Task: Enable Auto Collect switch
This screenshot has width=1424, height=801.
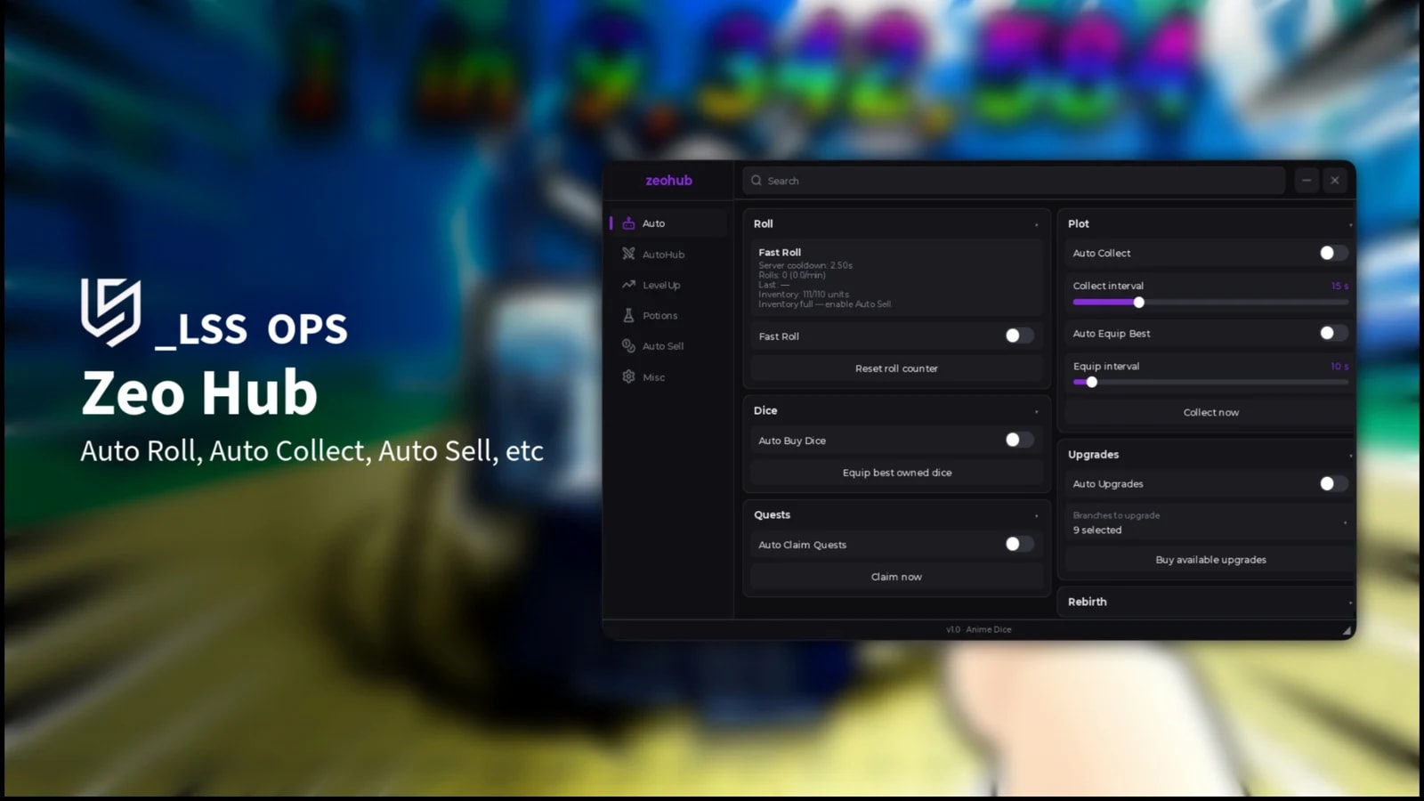Action: coord(1333,253)
